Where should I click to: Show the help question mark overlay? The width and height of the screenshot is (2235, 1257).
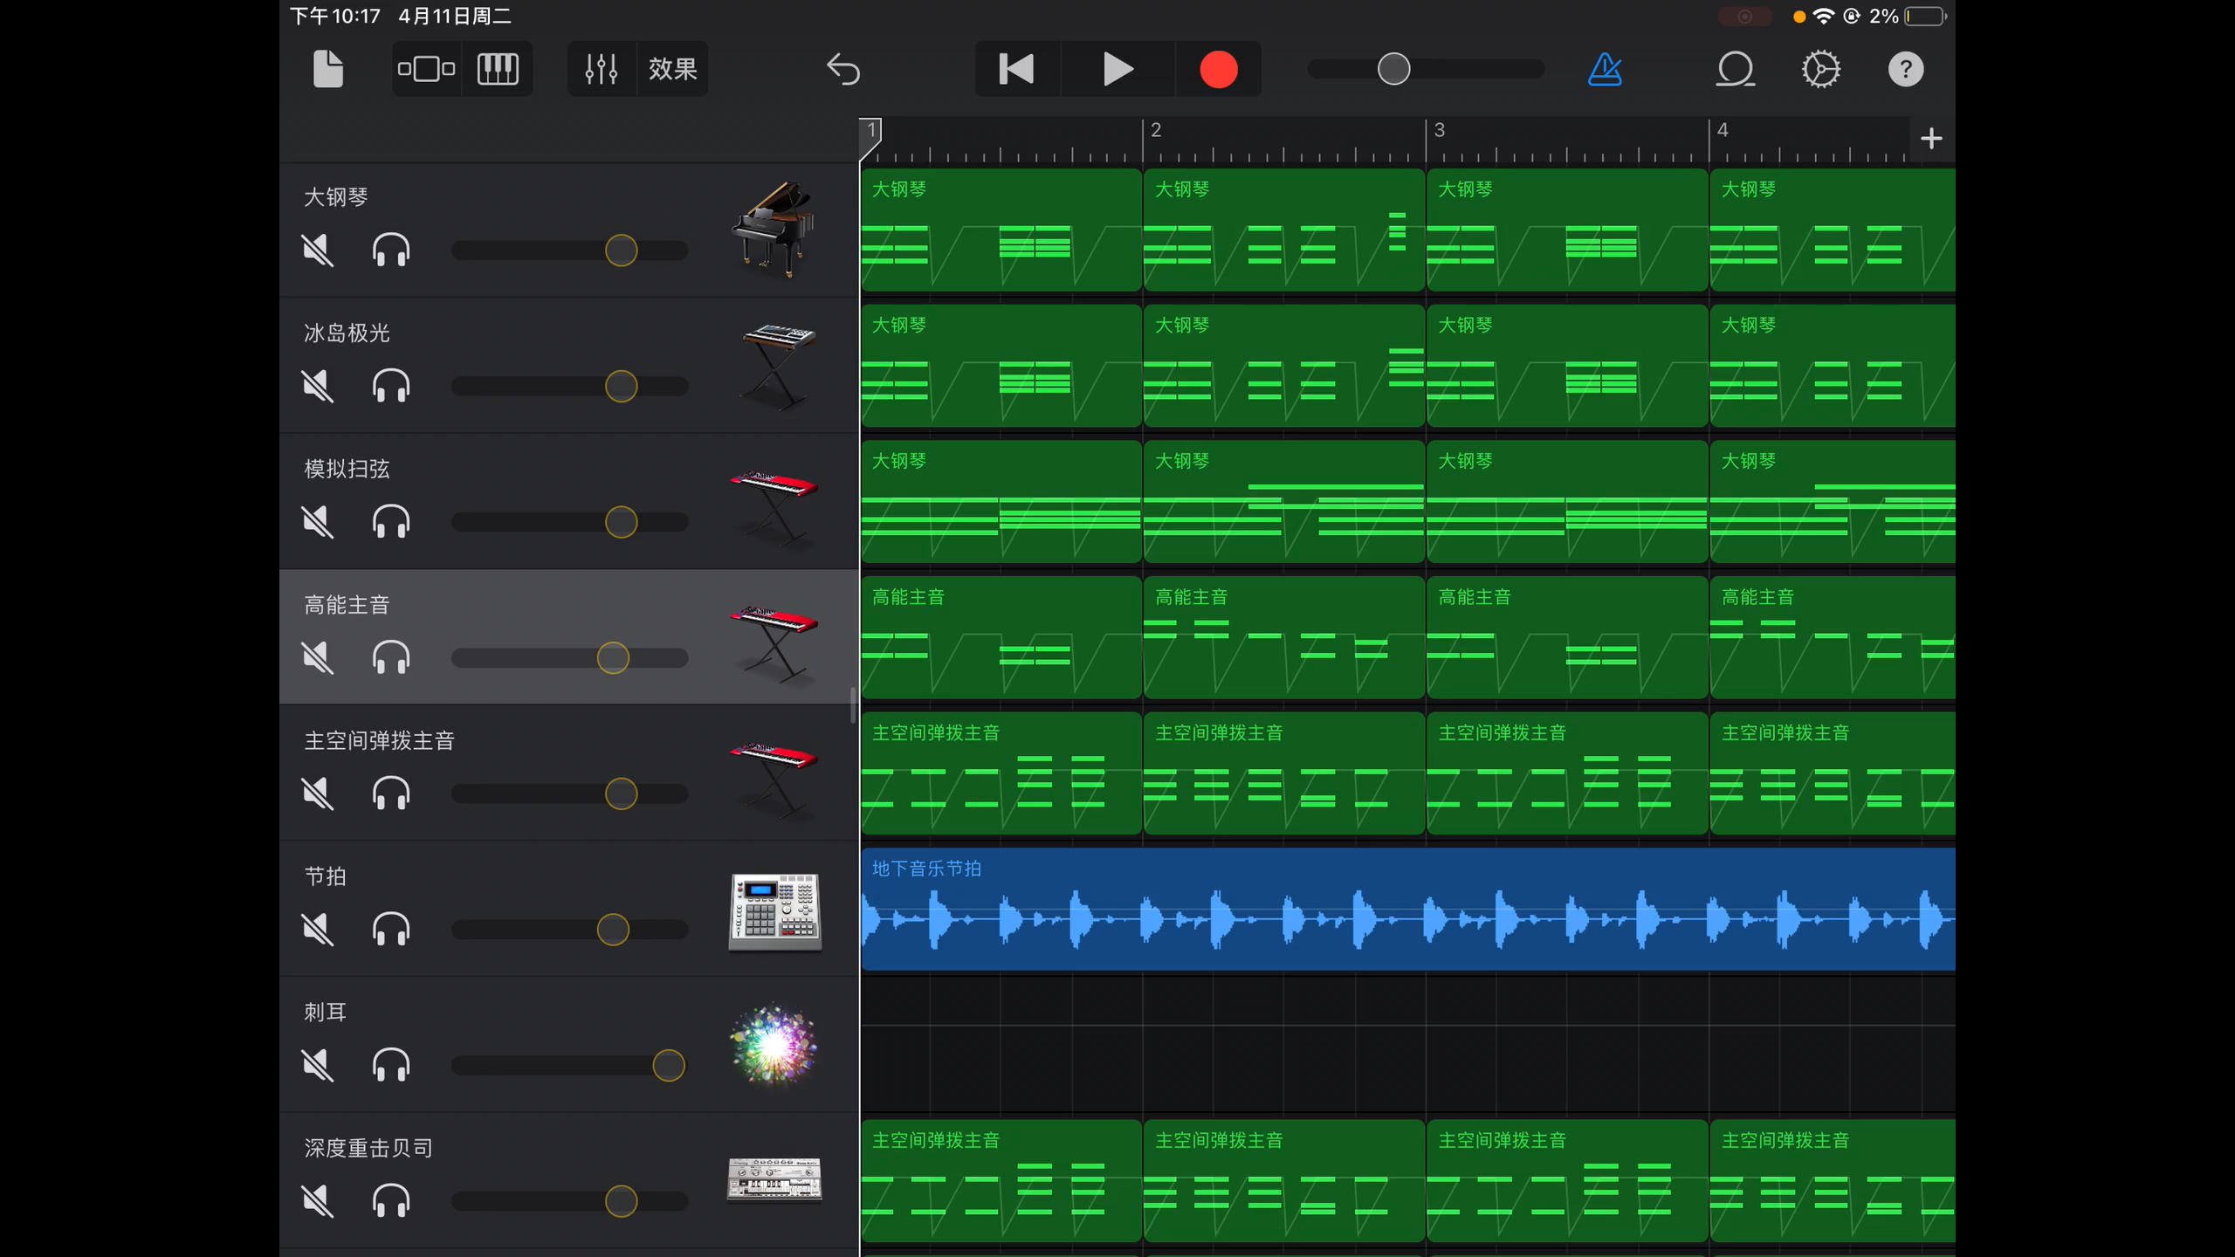[x=1905, y=69]
